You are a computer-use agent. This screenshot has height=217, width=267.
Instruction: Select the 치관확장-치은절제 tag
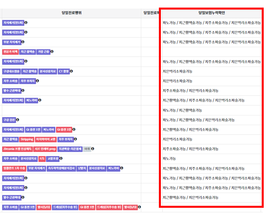[x=70, y=149]
